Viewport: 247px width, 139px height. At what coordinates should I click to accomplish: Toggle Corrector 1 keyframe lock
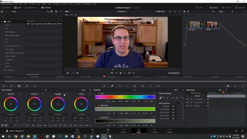[189, 99]
